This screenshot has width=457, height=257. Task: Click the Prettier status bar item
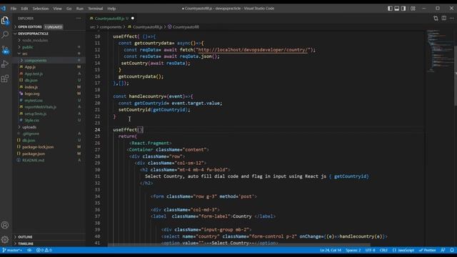point(427,251)
